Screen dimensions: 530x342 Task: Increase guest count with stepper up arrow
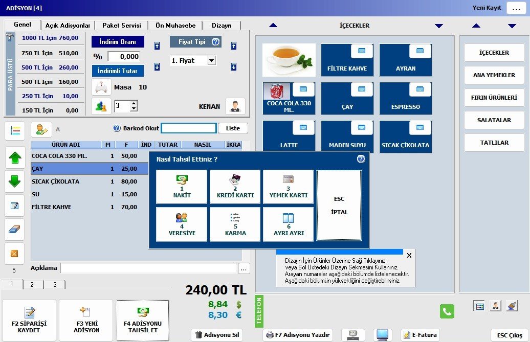(x=134, y=103)
